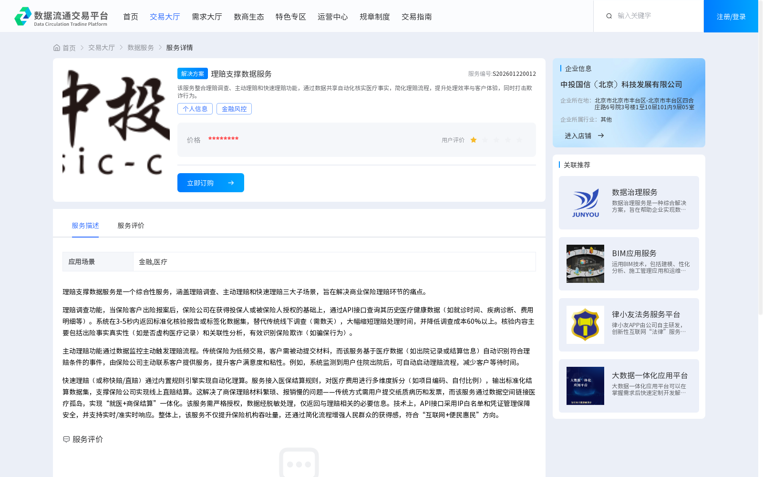This screenshot has width=763, height=477.
Task: Click the home icon in breadcrumb
Action: (57, 48)
